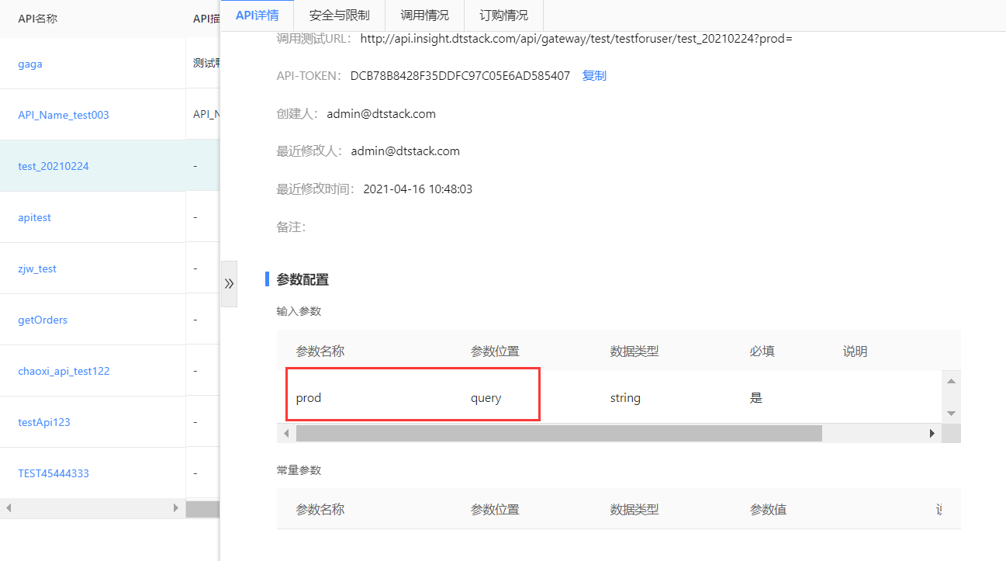The height and width of the screenshot is (561, 1006).
Task: Click the parameters table scroll-left arrow
Action: 286,434
